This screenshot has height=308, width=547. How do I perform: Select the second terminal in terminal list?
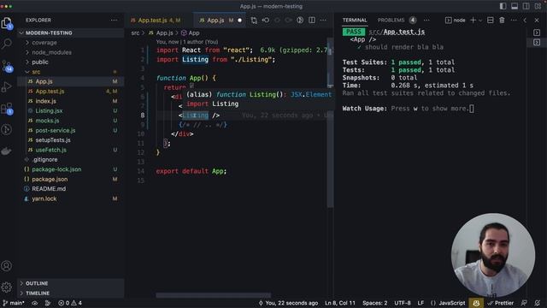537,42
